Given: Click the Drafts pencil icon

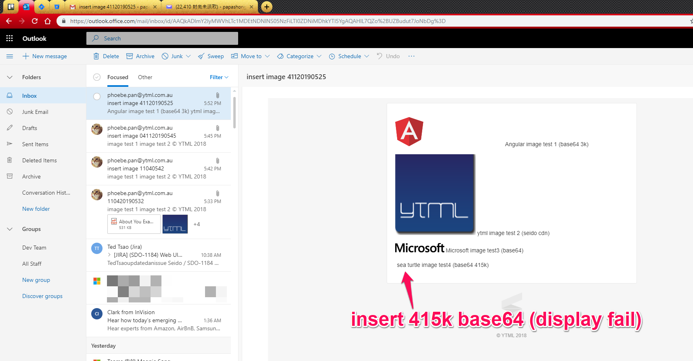Looking at the screenshot, I should (x=10, y=128).
